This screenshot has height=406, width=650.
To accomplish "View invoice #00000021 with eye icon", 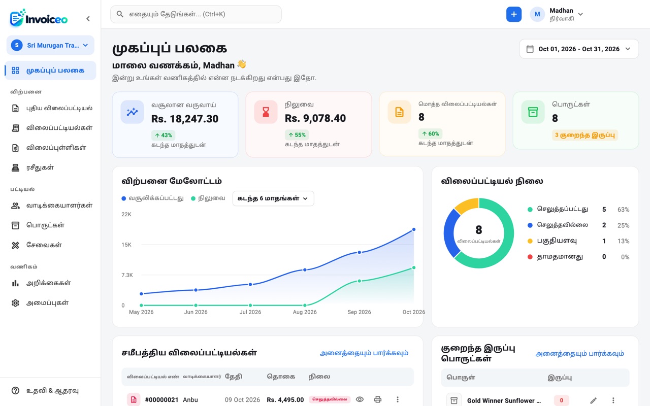I will 360,399.
